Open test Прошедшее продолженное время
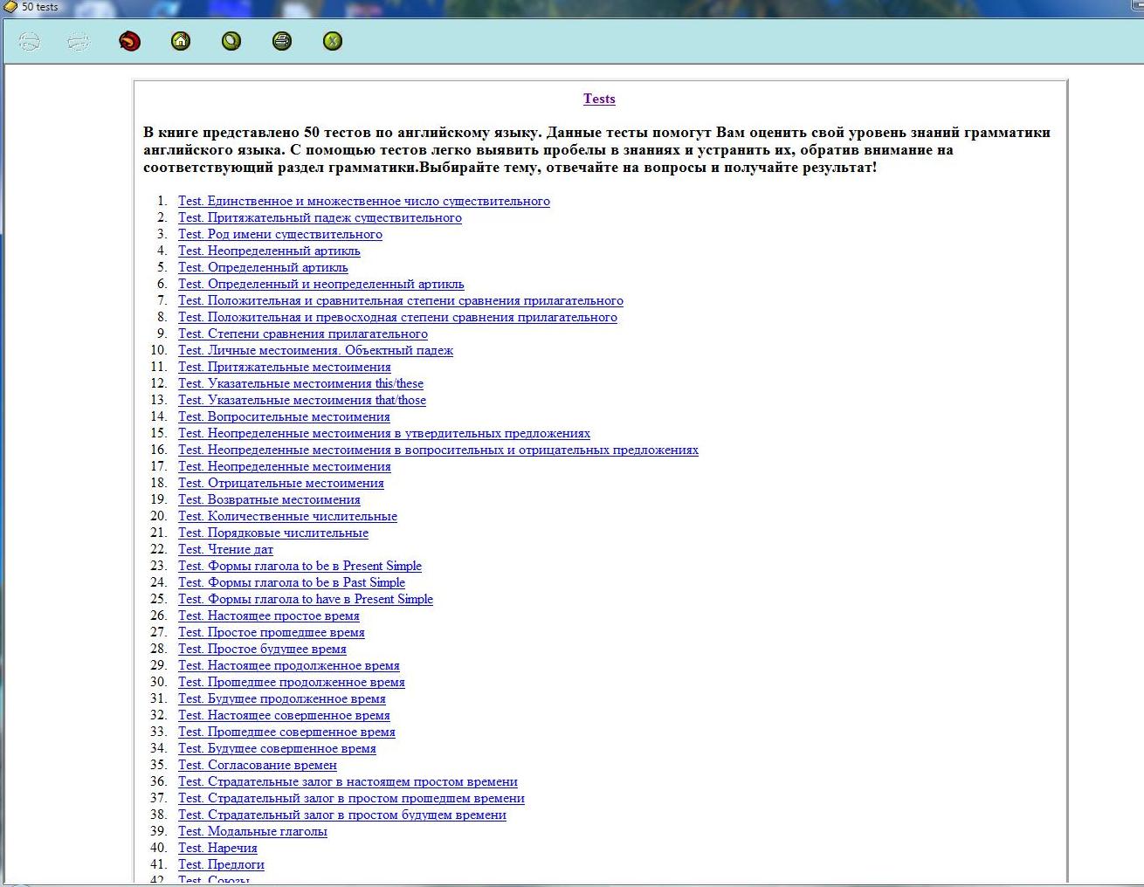1144x887 pixels. point(292,682)
